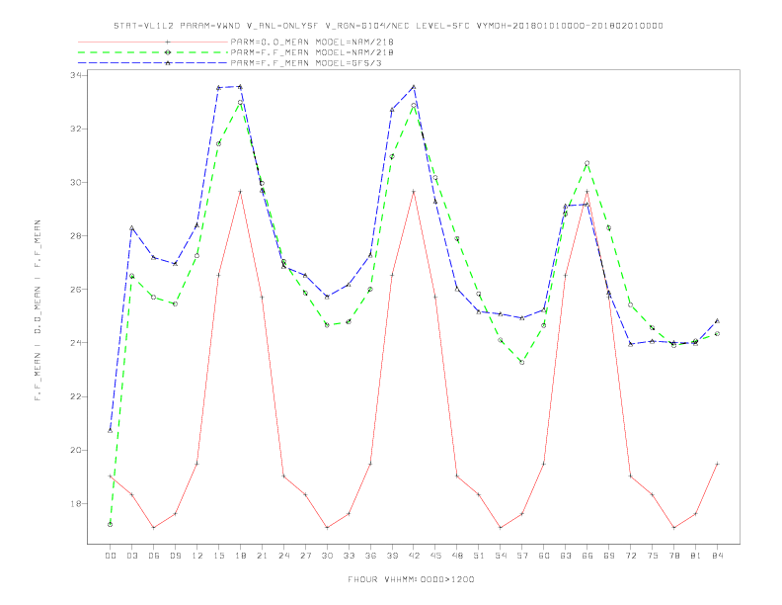This screenshot has width=782, height=605.
Task: Click green NAM circle marker at hour 57
Action: (x=522, y=363)
